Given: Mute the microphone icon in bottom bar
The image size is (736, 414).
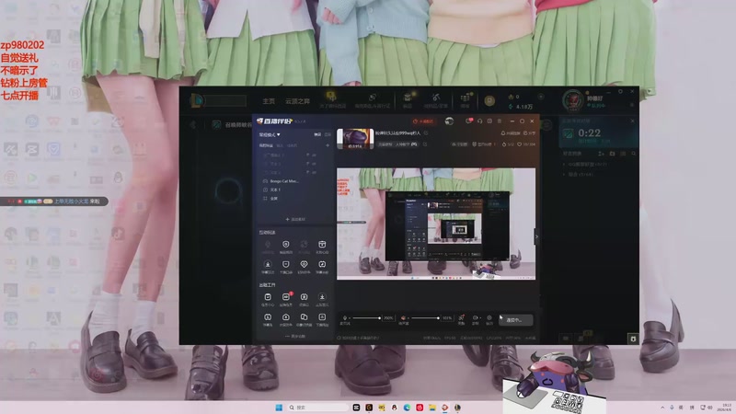Looking at the screenshot, I should (x=345, y=317).
